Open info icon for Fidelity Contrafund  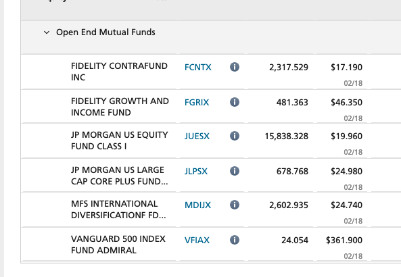[235, 67]
